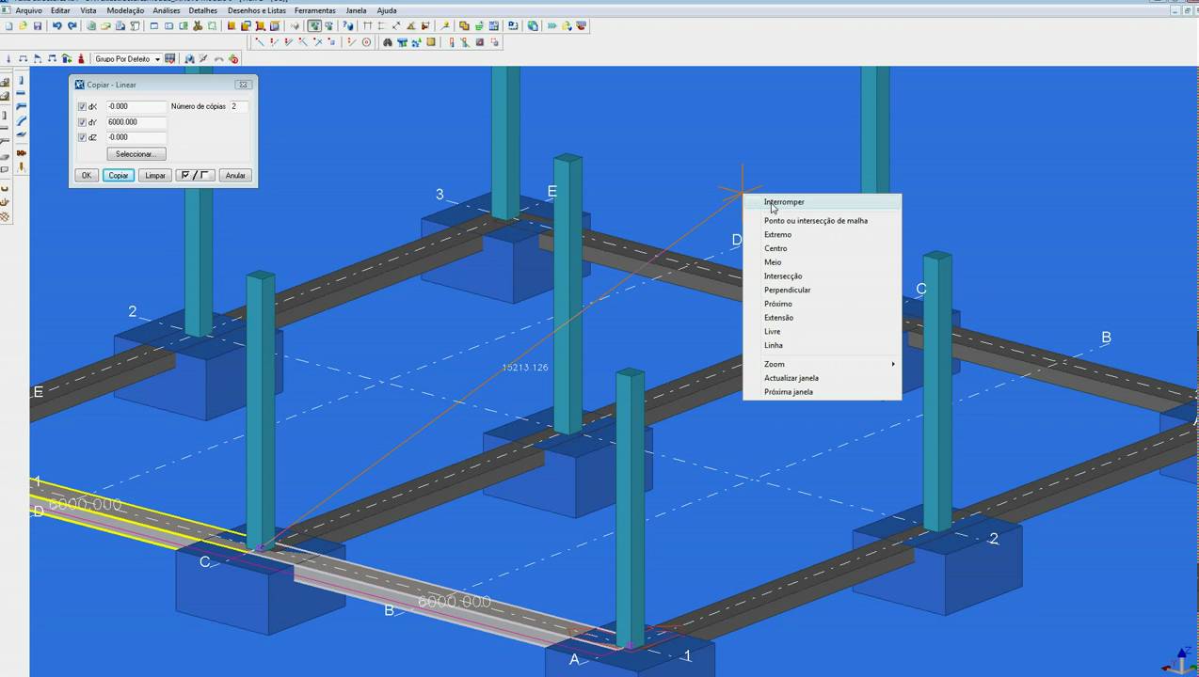
Task: Click the red circle snap-to-center icon
Action: point(366,42)
